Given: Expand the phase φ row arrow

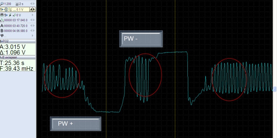Looking at the screenshot, I should pos(33,35).
